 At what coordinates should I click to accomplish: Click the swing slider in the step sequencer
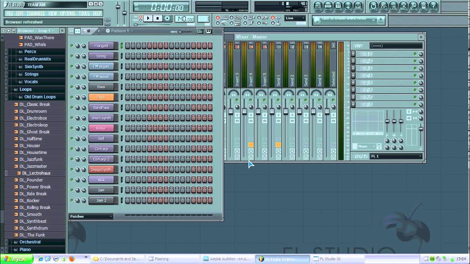click(x=185, y=32)
